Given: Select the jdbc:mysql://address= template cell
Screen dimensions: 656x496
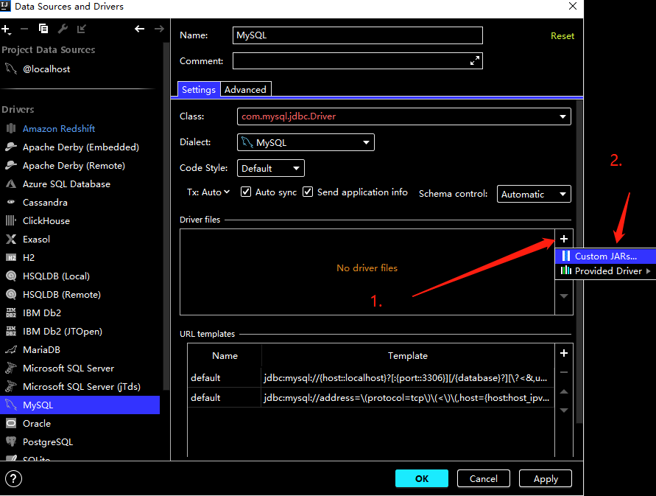Looking at the screenshot, I should [408, 397].
